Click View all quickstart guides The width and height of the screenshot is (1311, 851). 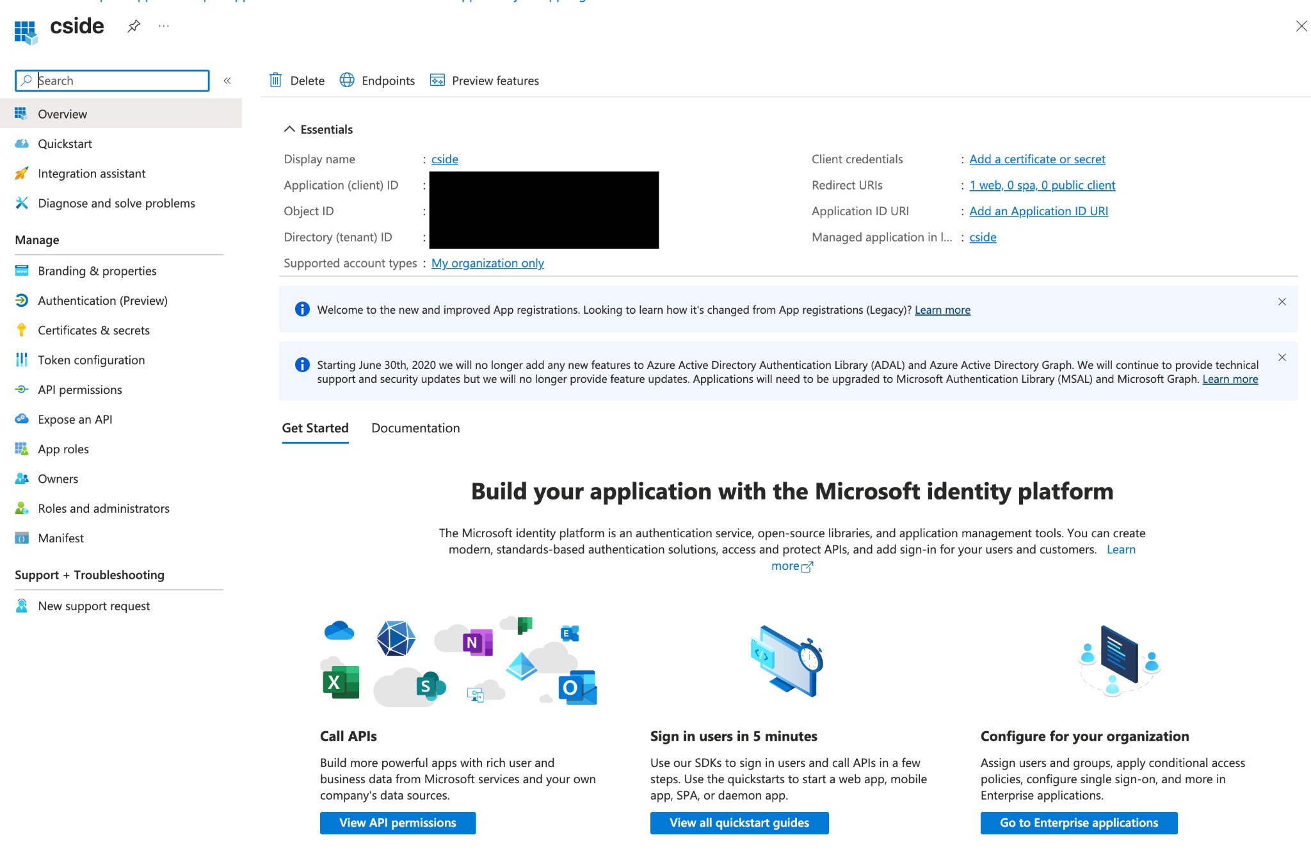coord(739,823)
